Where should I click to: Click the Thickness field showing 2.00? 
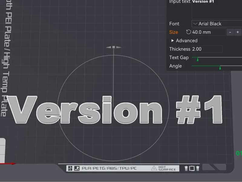coord(207,49)
